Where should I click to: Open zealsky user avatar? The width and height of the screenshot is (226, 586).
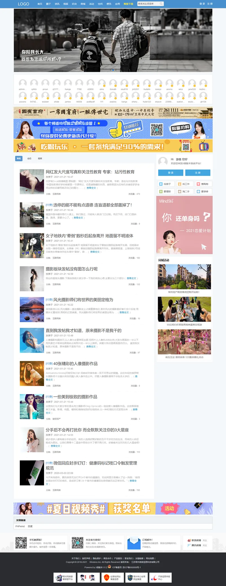point(113,96)
